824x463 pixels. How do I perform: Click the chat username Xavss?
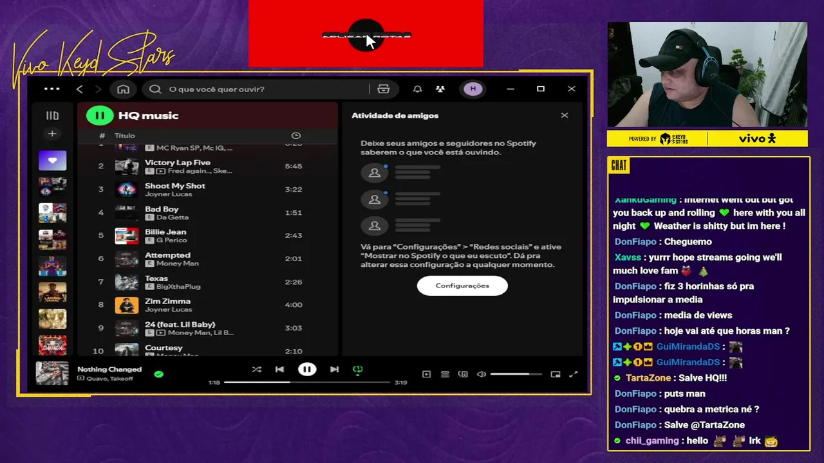628,257
